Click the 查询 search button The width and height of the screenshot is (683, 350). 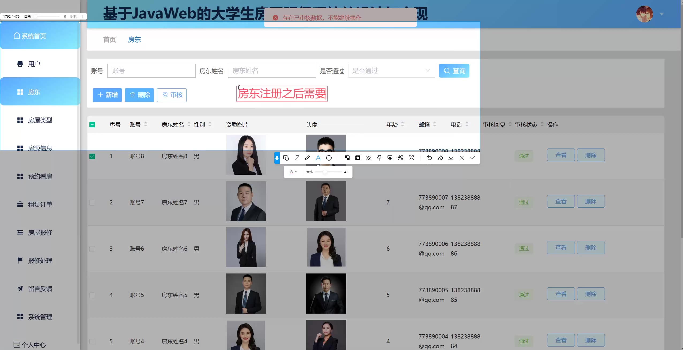[454, 71]
